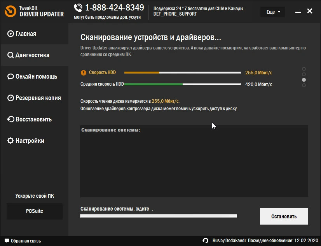
Task: Click the Rus by Dodakaedr update link
Action: (x=265, y=241)
